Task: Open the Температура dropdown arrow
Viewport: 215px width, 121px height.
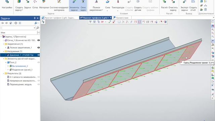Action: click(x=118, y=10)
